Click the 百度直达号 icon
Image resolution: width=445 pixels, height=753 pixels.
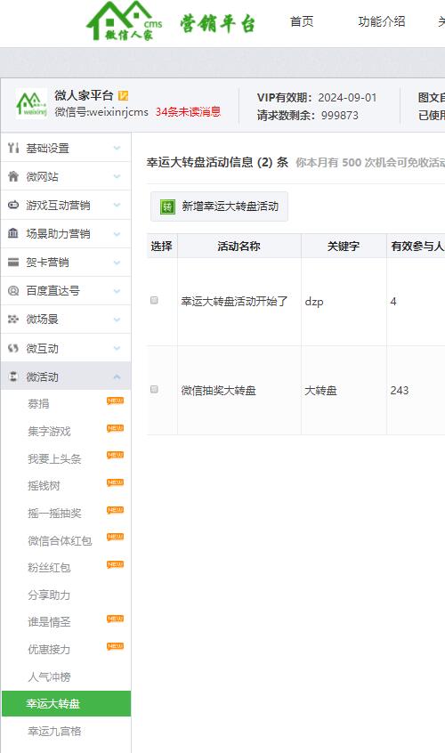pyautogui.click(x=13, y=290)
